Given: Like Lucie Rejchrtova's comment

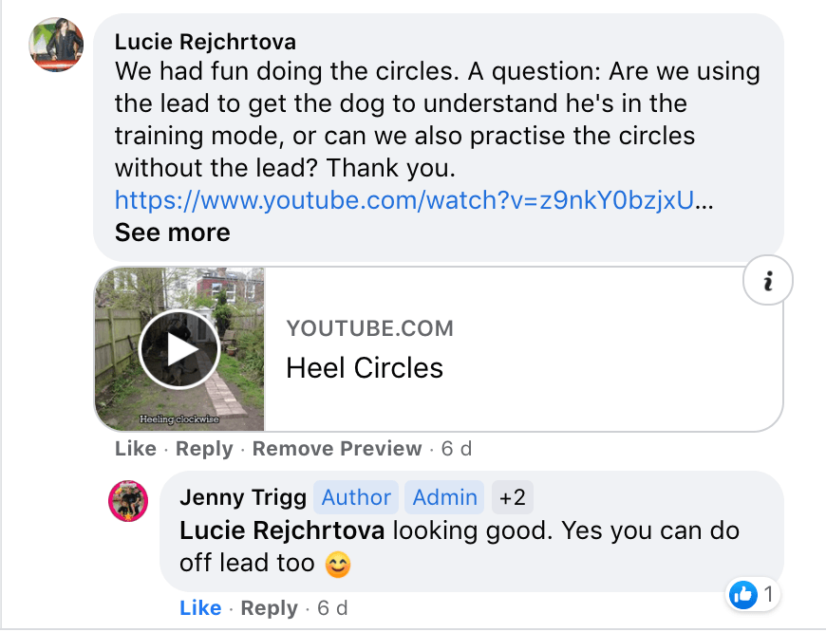Looking at the screenshot, I should click(136, 449).
